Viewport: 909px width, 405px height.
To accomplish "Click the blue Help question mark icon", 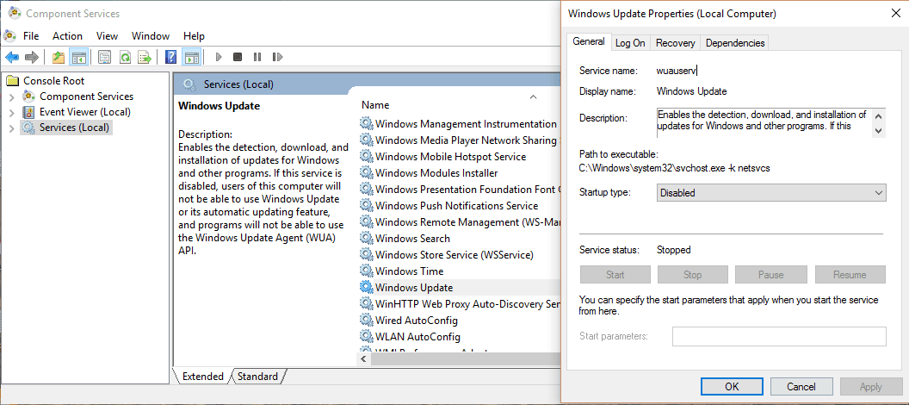I will point(170,58).
